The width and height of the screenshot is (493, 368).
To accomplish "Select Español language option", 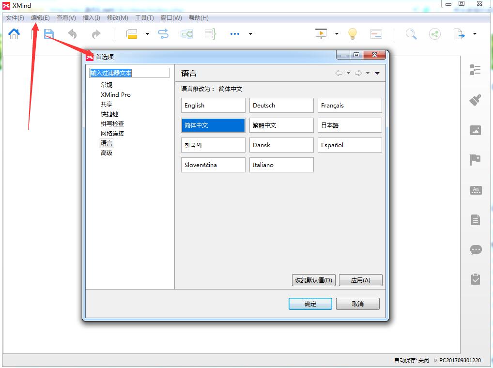I will tap(350, 145).
